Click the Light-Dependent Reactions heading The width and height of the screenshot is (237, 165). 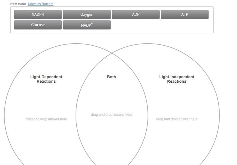click(x=46, y=79)
